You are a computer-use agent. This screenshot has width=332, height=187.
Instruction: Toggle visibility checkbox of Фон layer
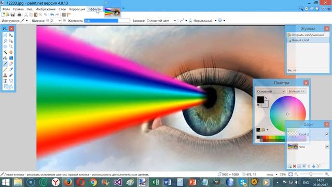coord(327,146)
